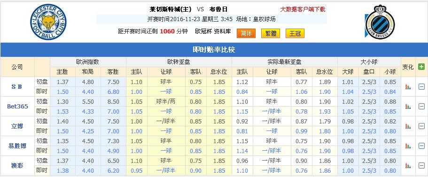Image resolution: width=428 pixels, height=177 pixels.
Task: Select Bet365 即时 away win odds 7.00
Action: click(113, 112)
